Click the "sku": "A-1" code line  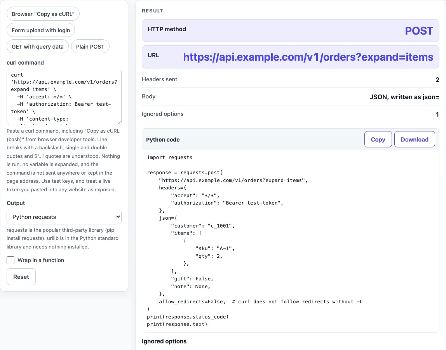click(x=215, y=248)
